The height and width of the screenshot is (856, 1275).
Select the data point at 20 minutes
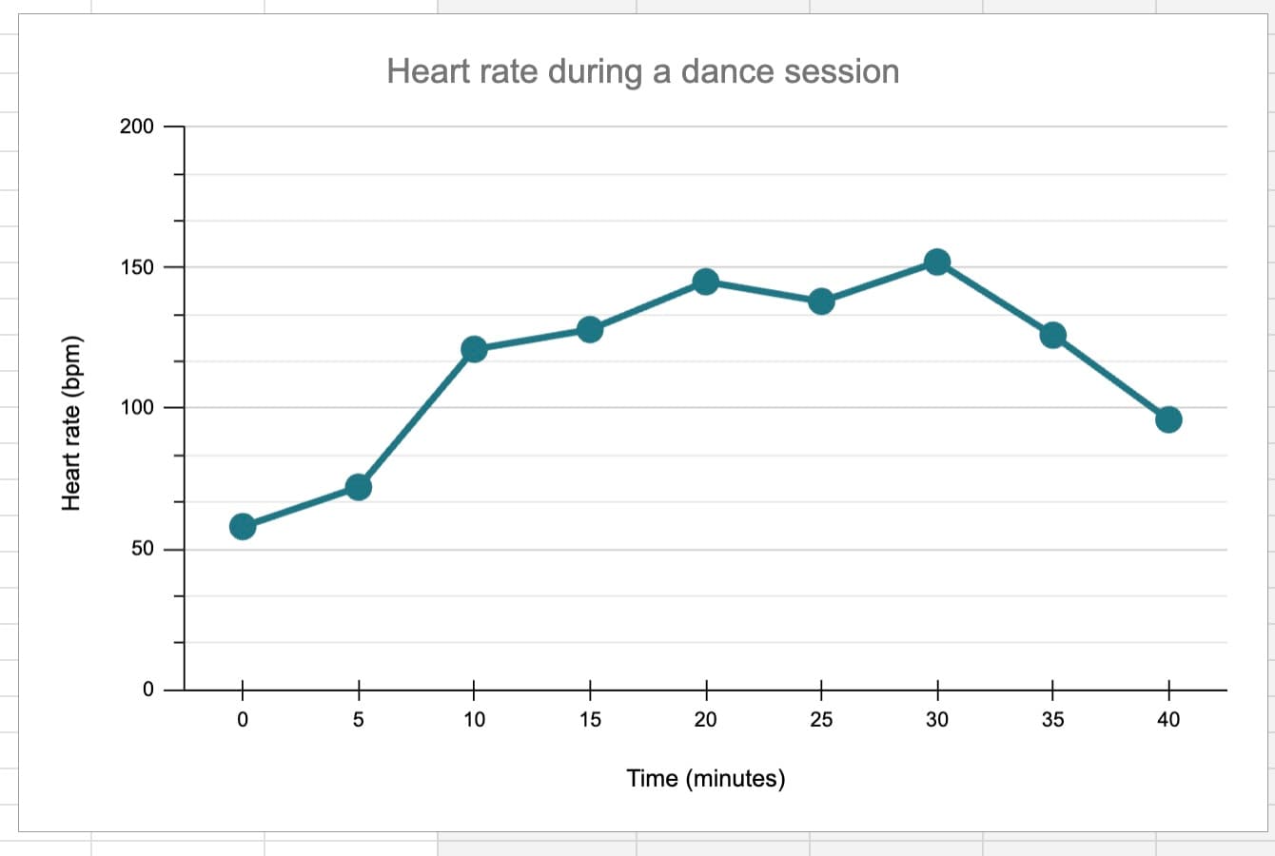[706, 282]
